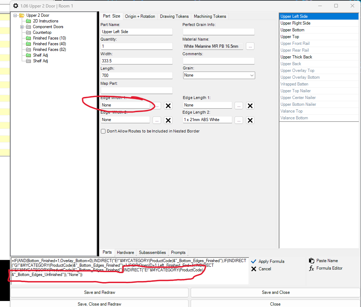Image resolution: width=361 pixels, height=307 pixels.
Task: Switch to the Origin + Rotation tab
Action: click(140, 16)
